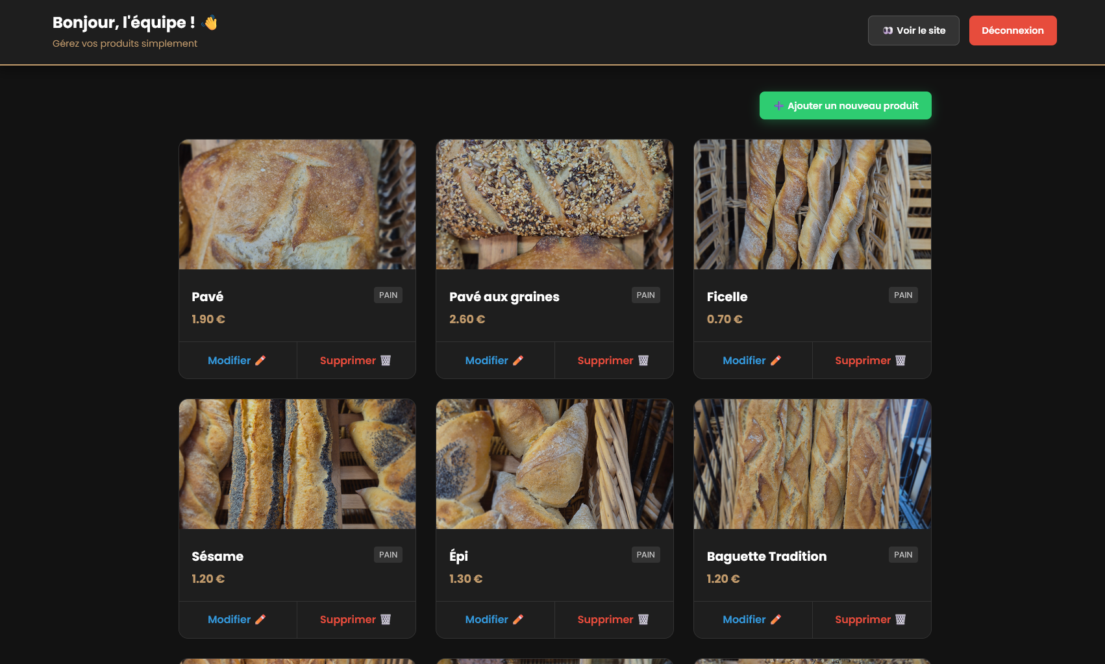Open the Pavé aux graines photo
Screen dimensions: 1105x664
point(554,204)
